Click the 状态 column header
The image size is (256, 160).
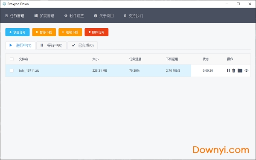click(206, 59)
